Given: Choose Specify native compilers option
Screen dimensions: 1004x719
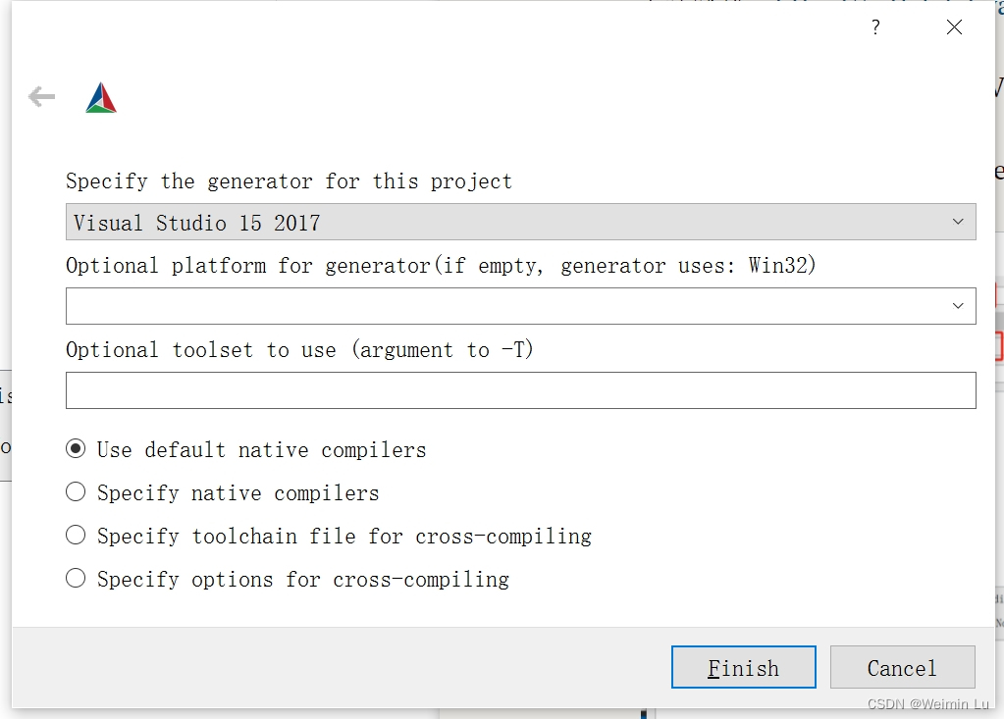Looking at the screenshot, I should coord(76,492).
